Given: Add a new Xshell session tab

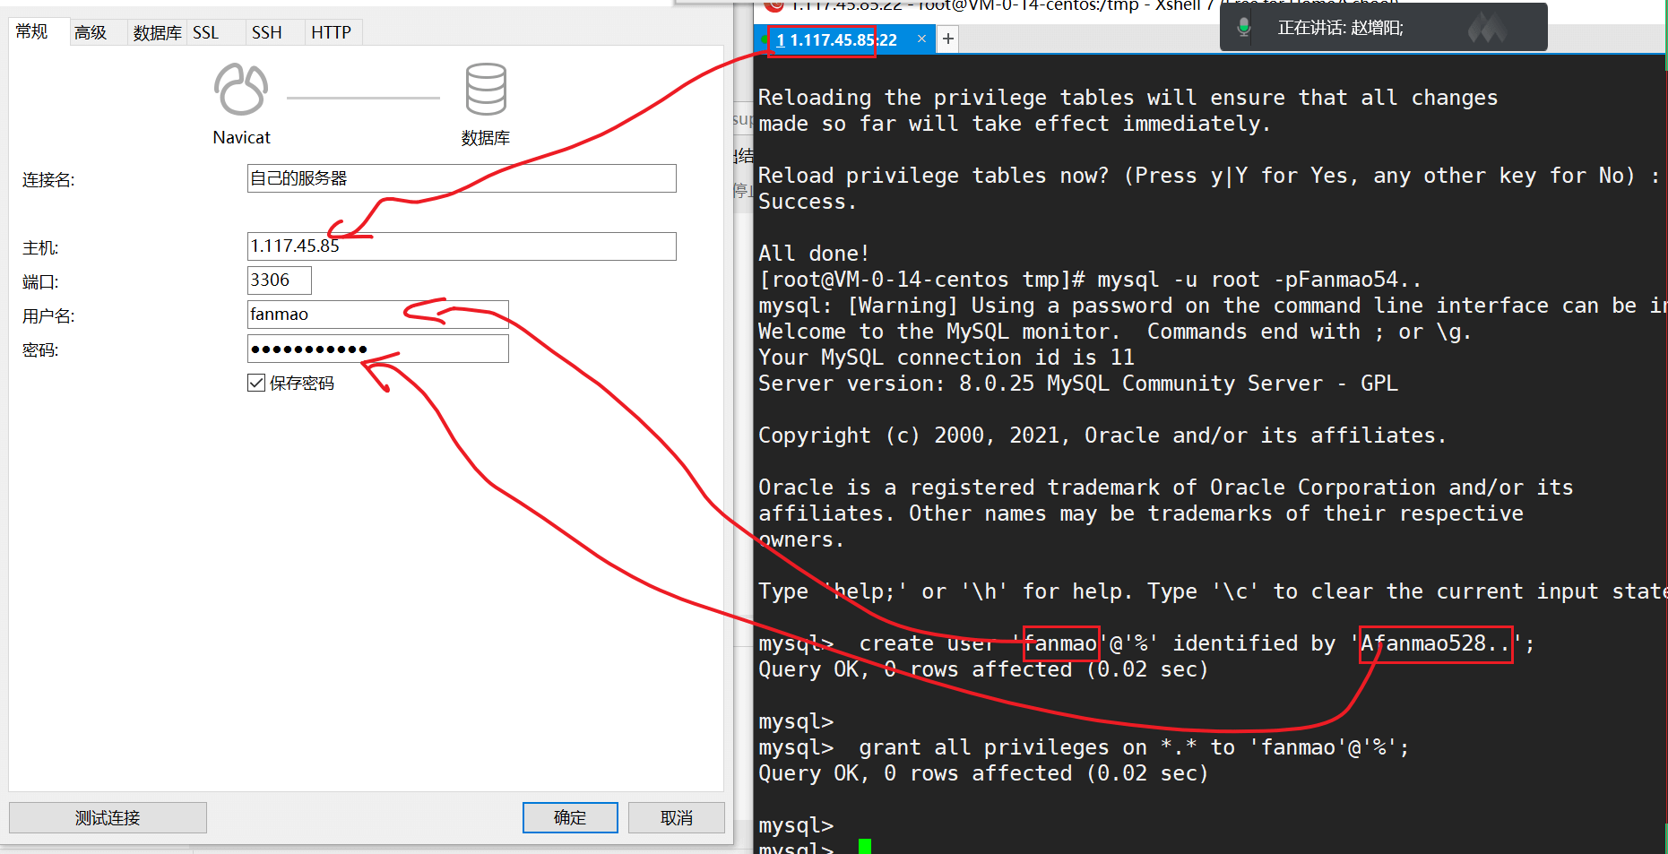Looking at the screenshot, I should click(x=947, y=39).
